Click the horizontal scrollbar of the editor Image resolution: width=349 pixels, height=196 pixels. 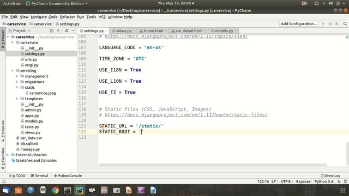(x=213, y=165)
